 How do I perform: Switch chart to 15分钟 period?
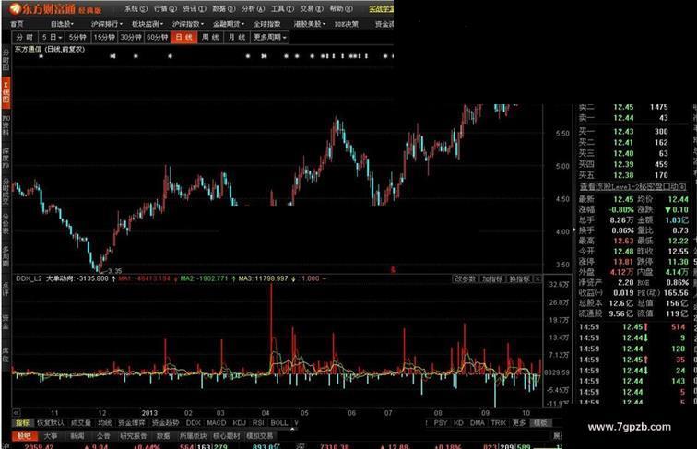click(x=104, y=38)
